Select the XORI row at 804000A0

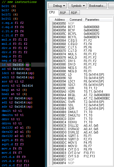coord(83,92)
